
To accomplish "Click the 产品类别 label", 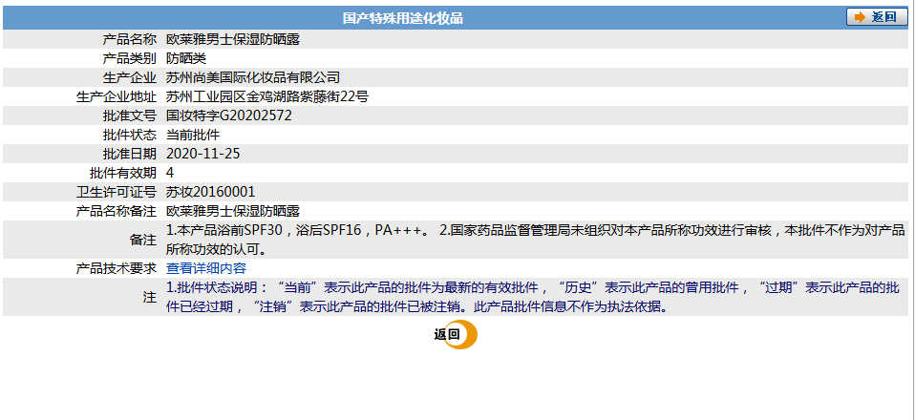I will [x=130, y=58].
